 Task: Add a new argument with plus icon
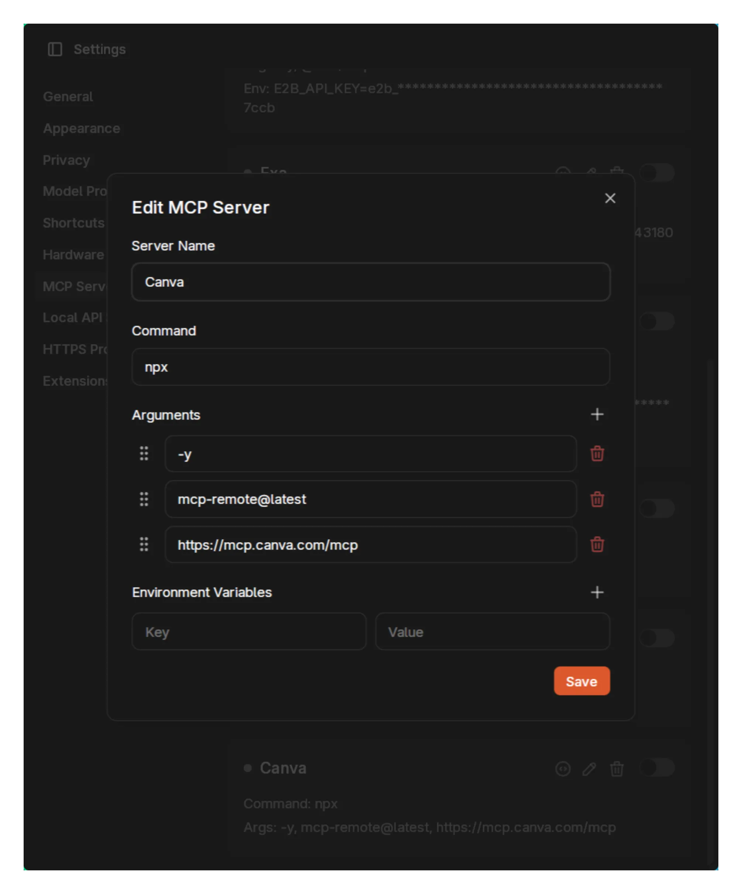click(597, 414)
